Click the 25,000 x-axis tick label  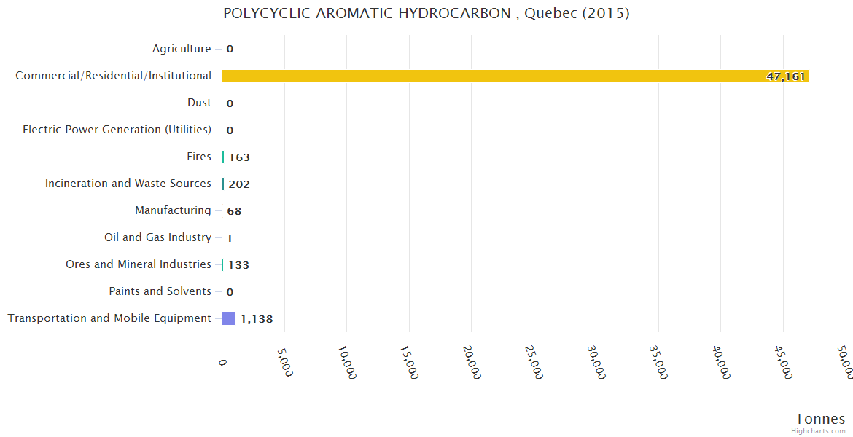coord(536,362)
